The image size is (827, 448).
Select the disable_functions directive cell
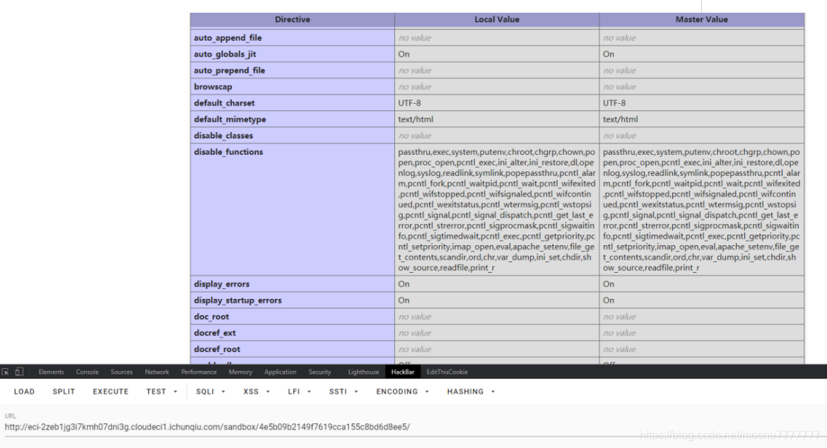click(292, 210)
